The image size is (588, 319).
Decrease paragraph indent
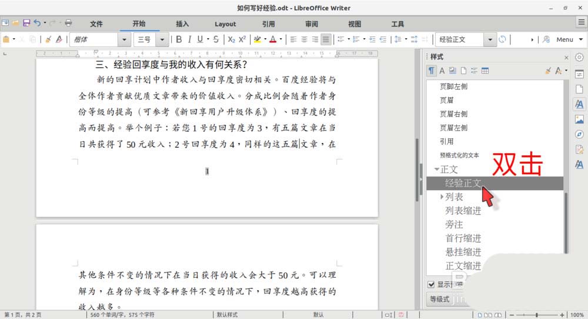pyautogui.click(x=383, y=39)
